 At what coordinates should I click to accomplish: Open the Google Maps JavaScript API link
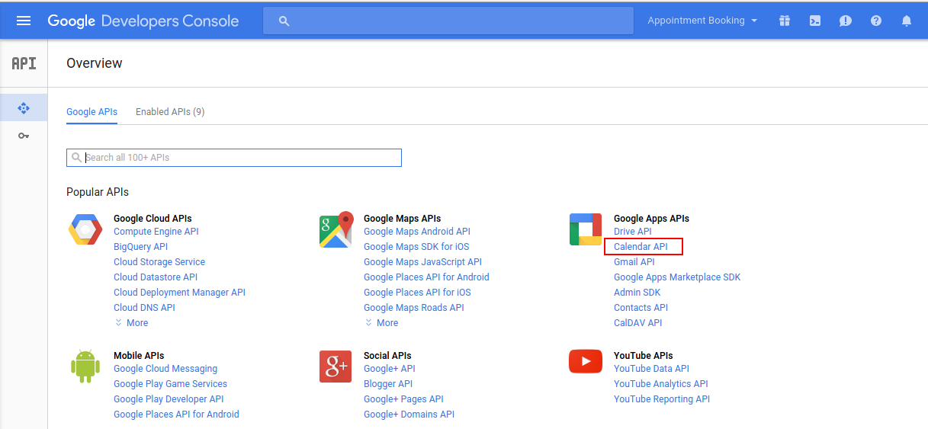pyautogui.click(x=422, y=262)
